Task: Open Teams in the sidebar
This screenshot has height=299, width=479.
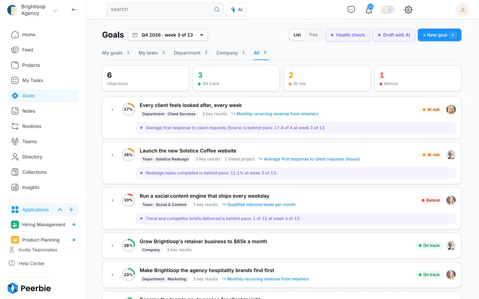Action: 43,141
